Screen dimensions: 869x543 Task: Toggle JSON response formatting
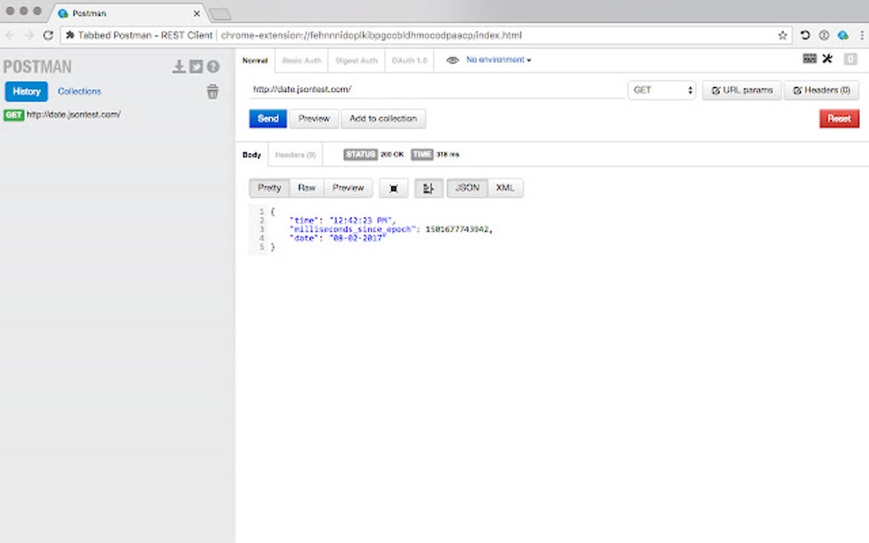(467, 187)
